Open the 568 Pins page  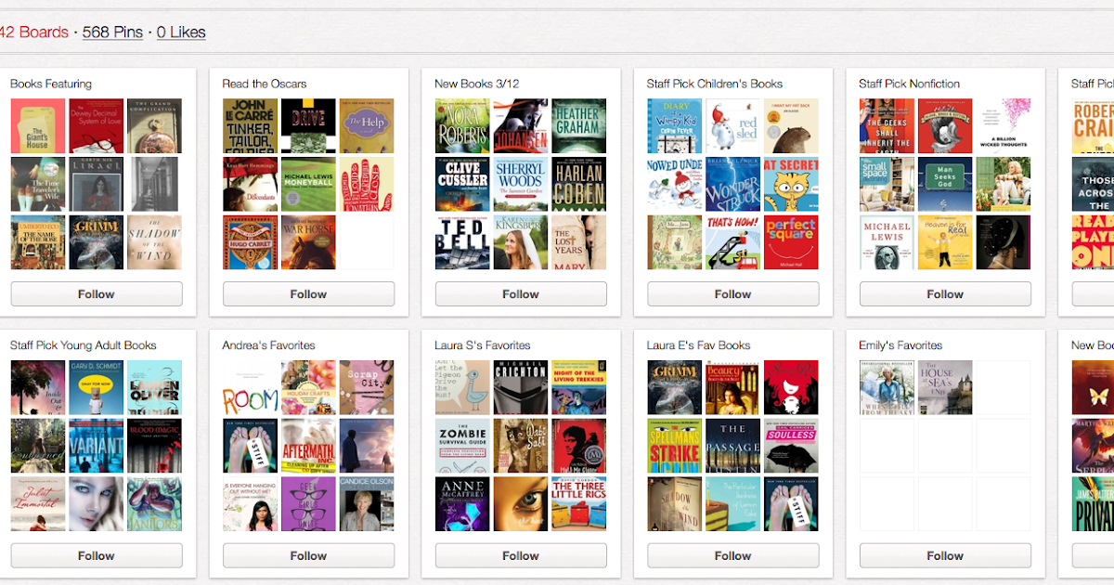point(112,32)
